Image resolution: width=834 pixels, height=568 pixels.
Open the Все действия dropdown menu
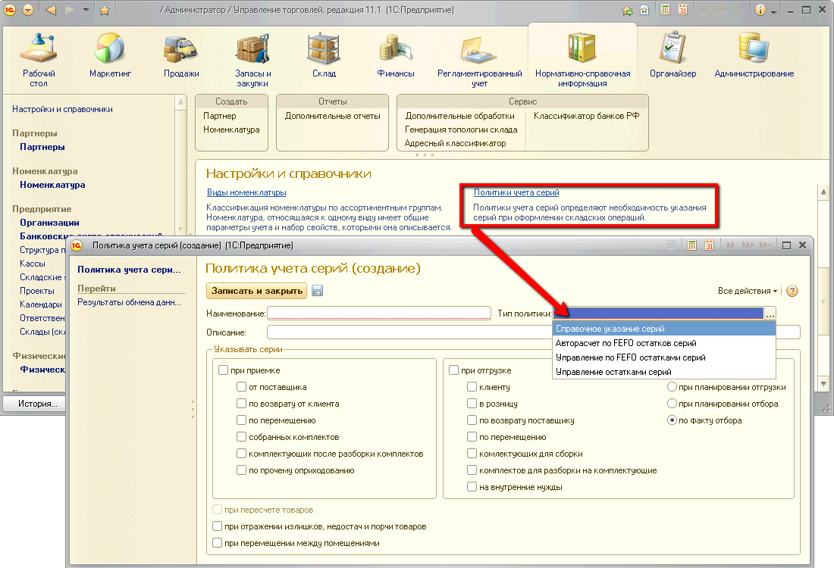(748, 291)
